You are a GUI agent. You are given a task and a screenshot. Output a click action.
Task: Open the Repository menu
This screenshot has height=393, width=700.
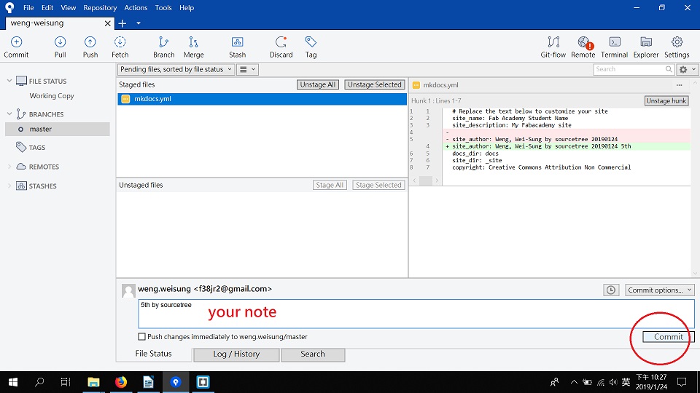[x=100, y=8]
